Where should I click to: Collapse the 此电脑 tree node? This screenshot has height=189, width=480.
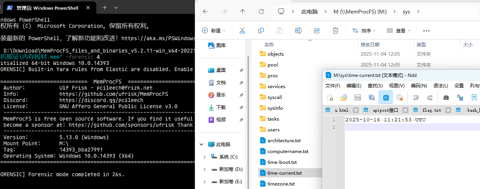coord(202,145)
